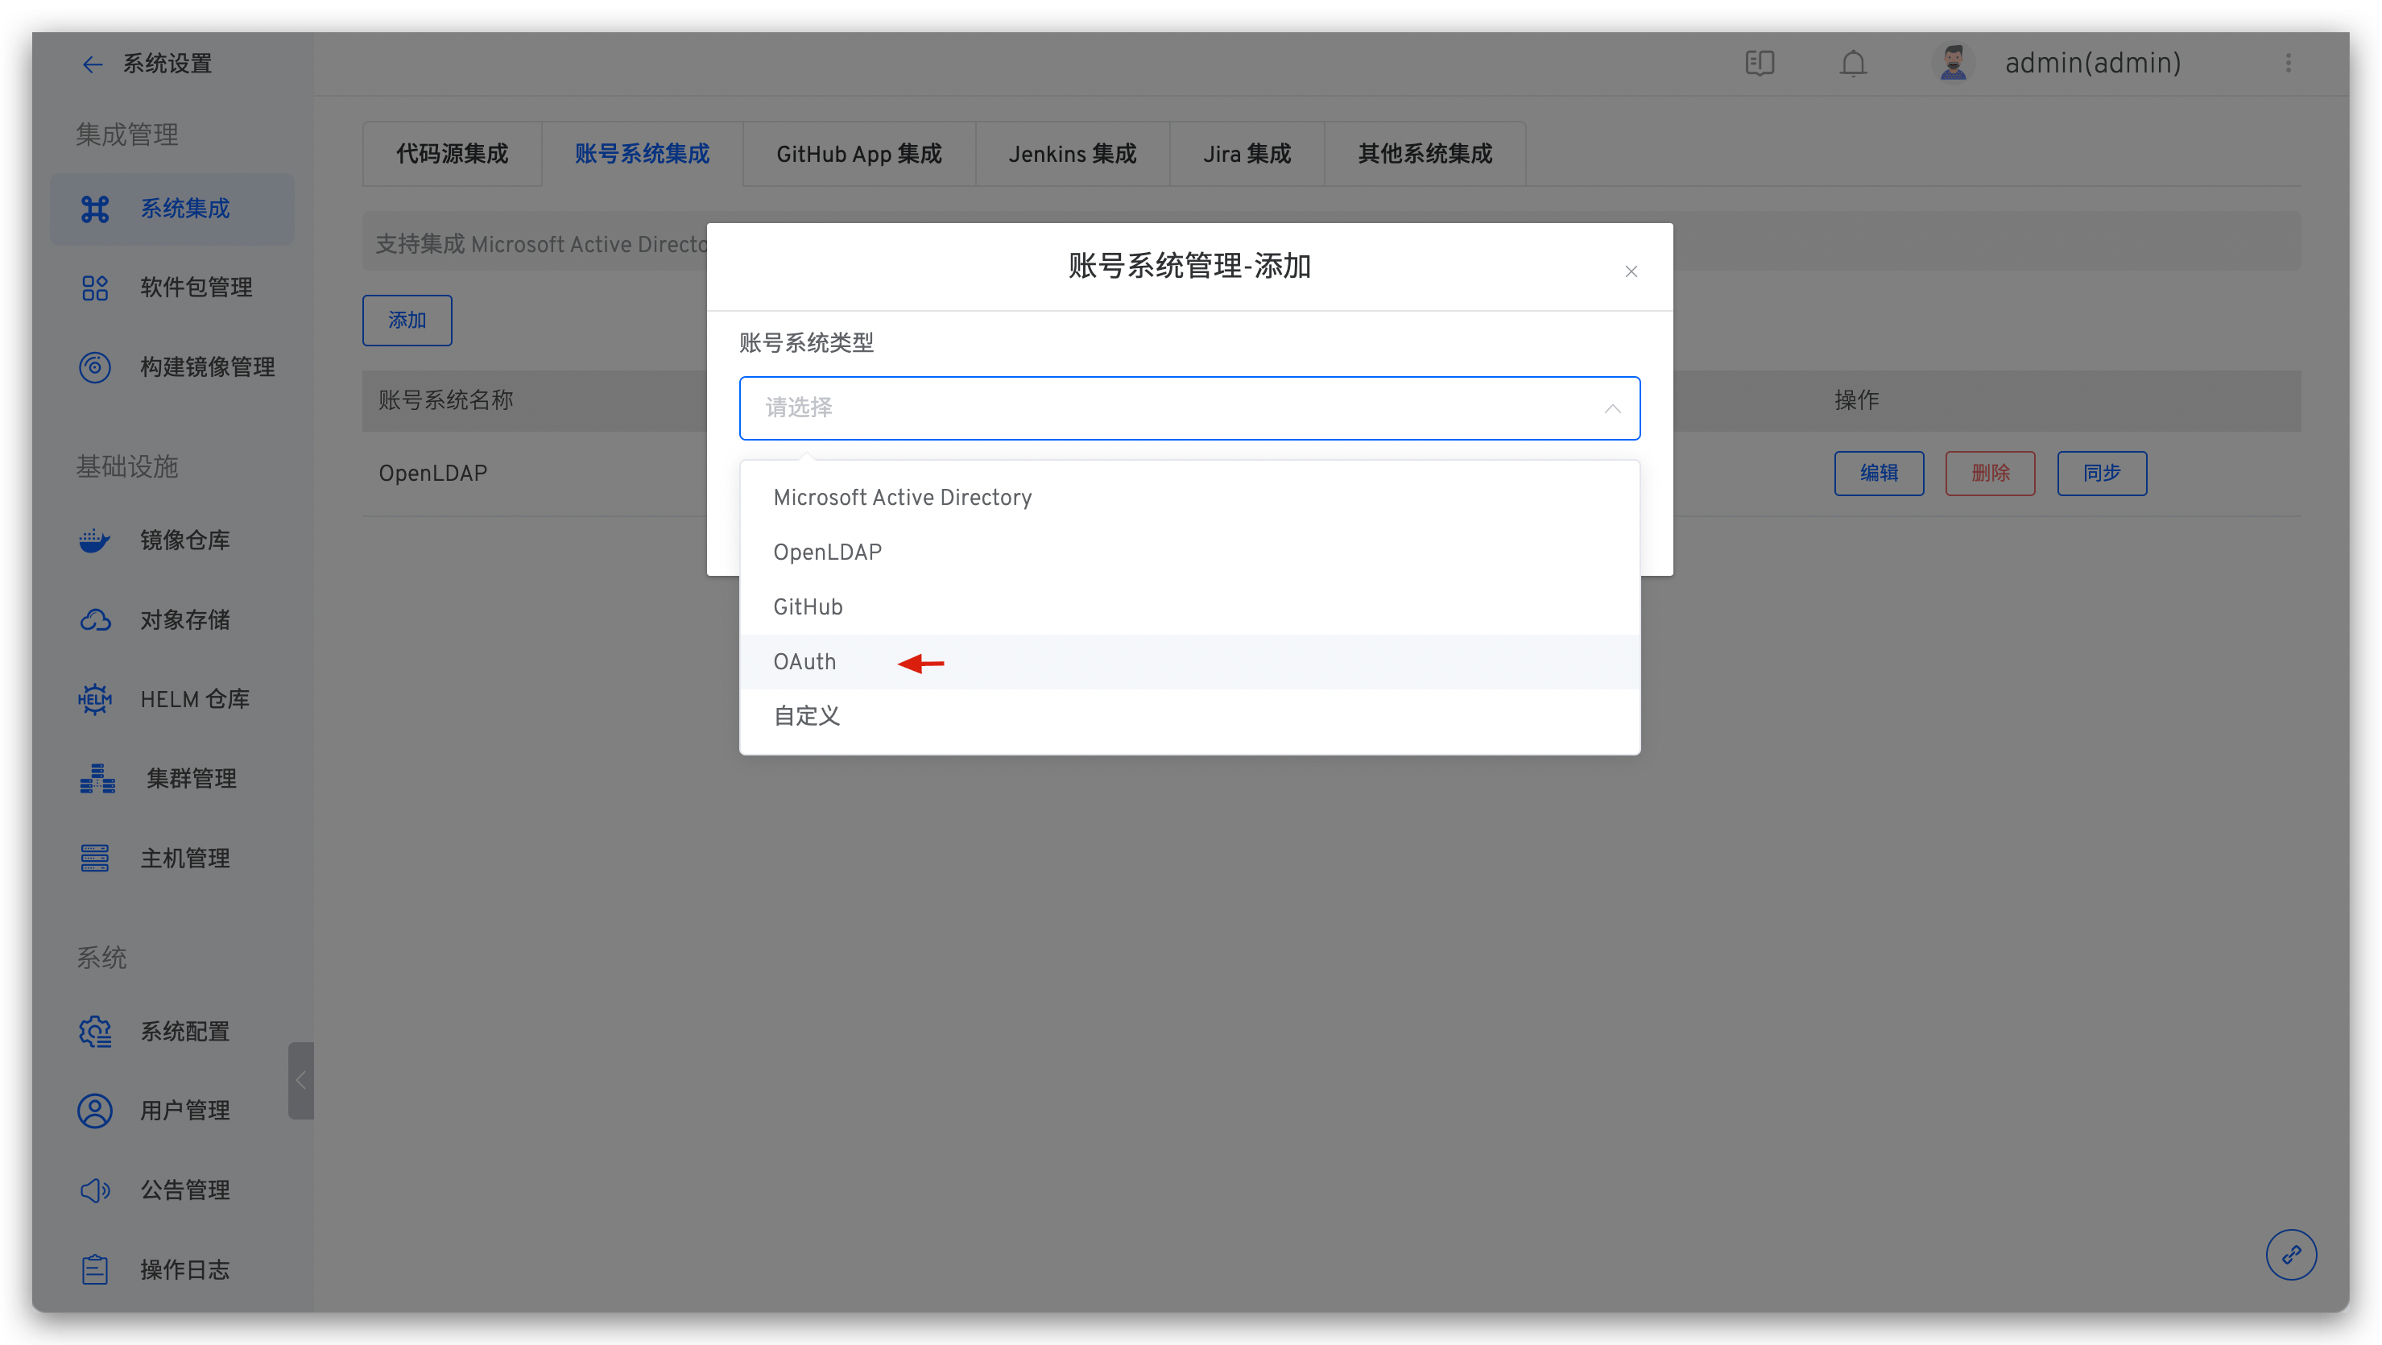Image resolution: width=2382 pixels, height=1345 pixels.
Task: Switch to the Jenkins 集成 tab
Action: (1072, 154)
